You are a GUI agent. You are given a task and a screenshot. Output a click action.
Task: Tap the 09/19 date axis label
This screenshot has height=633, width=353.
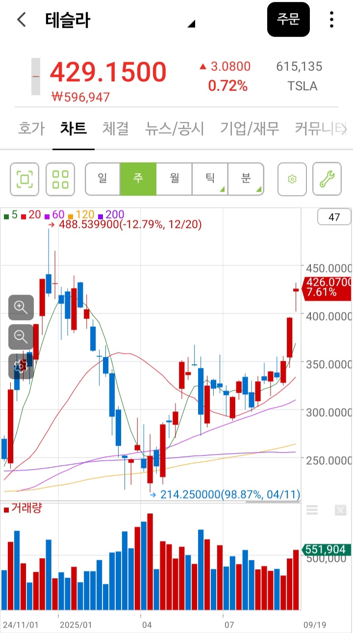point(315,625)
